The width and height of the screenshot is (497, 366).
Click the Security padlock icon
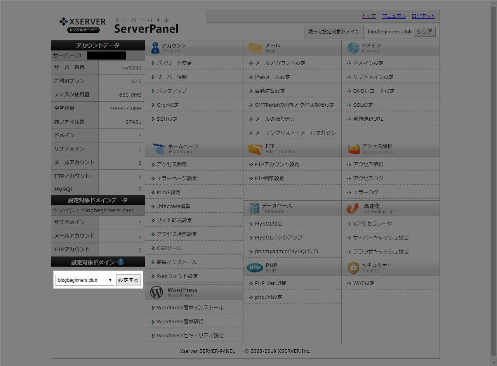click(x=353, y=267)
